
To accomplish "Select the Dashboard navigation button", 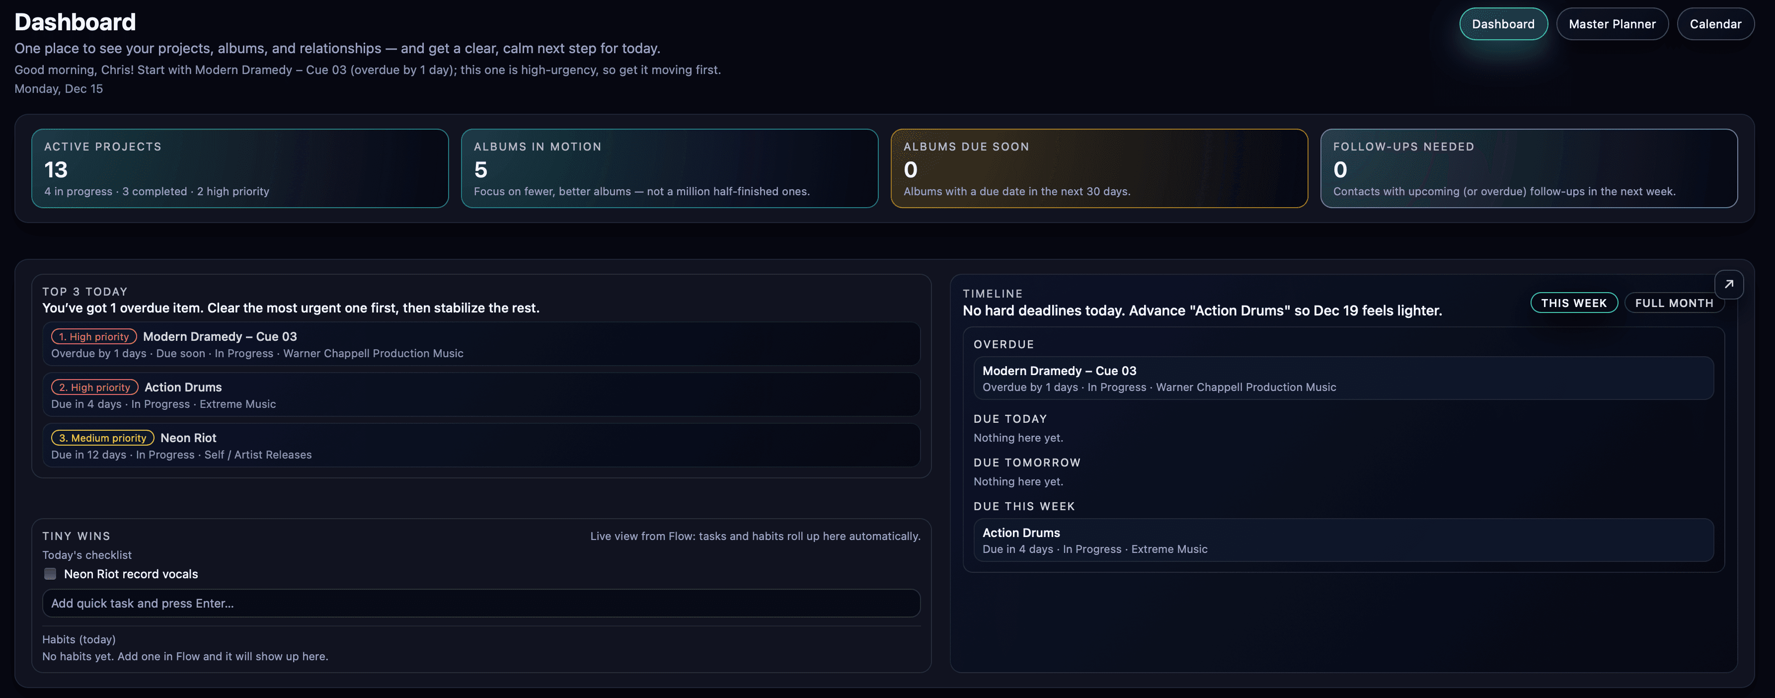I will [1504, 23].
